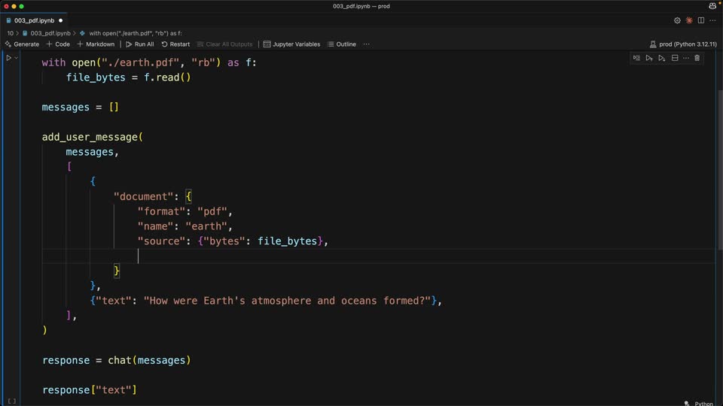Click the window title 003_pdf.ipynb — prod
The height and width of the screenshot is (406, 723).
point(361,6)
